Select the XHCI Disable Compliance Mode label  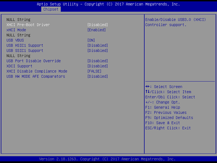coord(37,71)
